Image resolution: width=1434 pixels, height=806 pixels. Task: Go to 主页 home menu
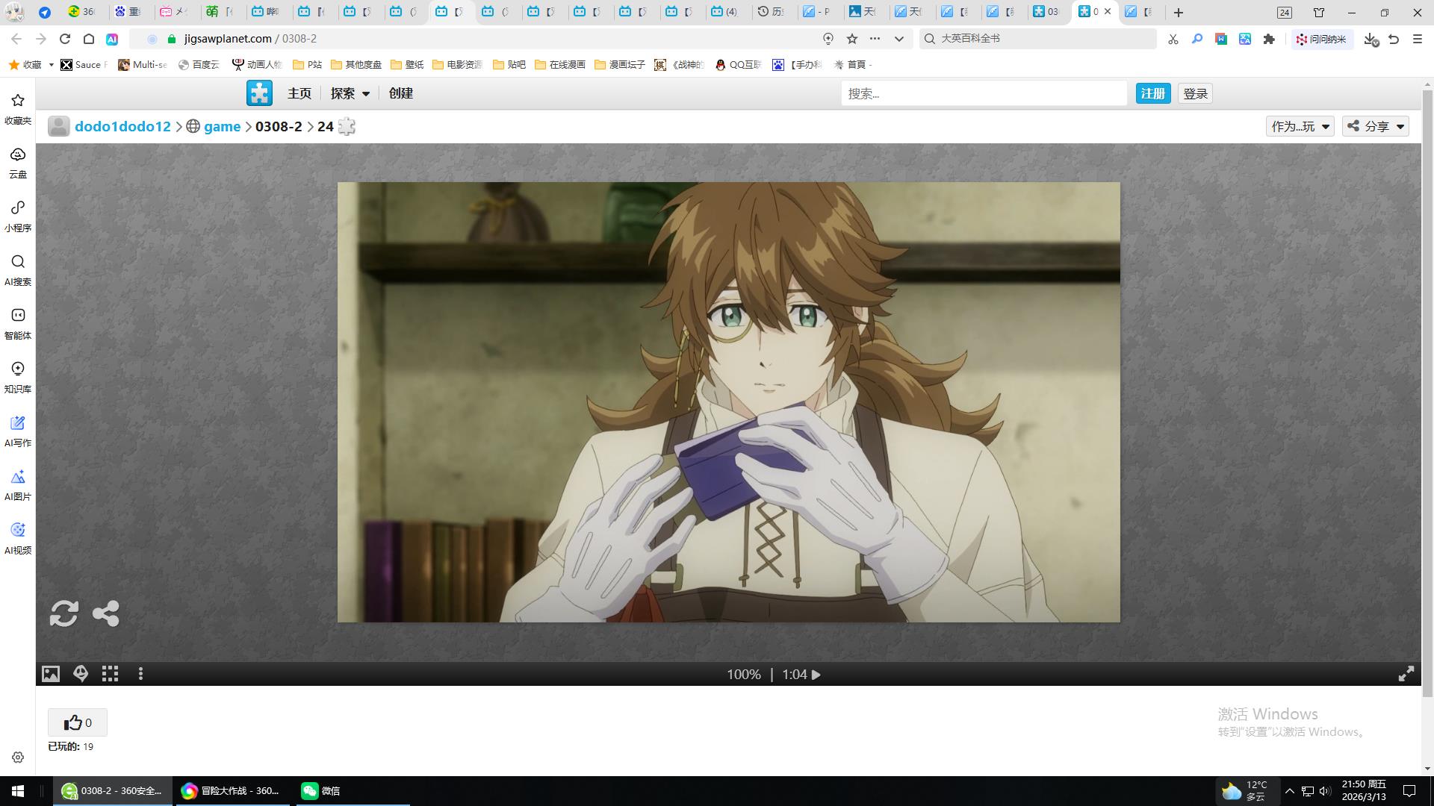pos(299,93)
